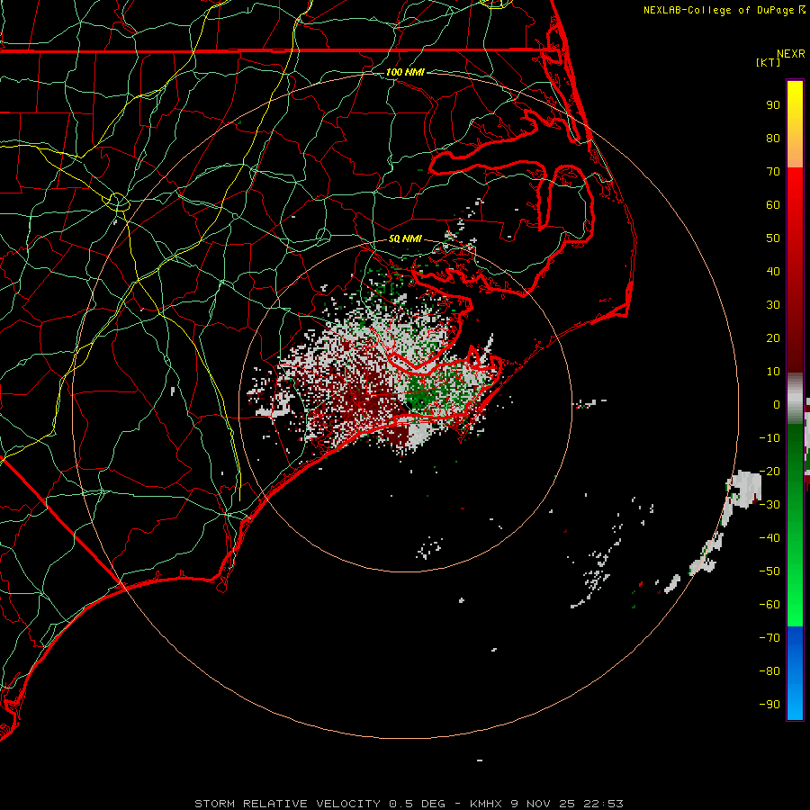Click the KT units label above color scale
The width and height of the screenshot is (810, 810).
click(768, 62)
